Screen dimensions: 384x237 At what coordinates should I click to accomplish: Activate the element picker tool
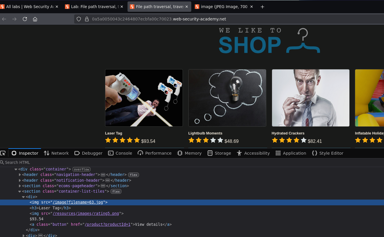pyautogui.click(x=3, y=153)
